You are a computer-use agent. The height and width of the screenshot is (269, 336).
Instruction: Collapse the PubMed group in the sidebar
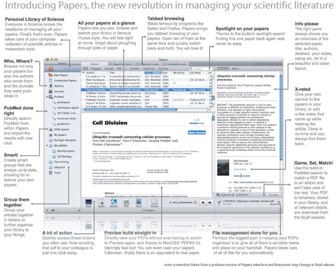click(47, 97)
